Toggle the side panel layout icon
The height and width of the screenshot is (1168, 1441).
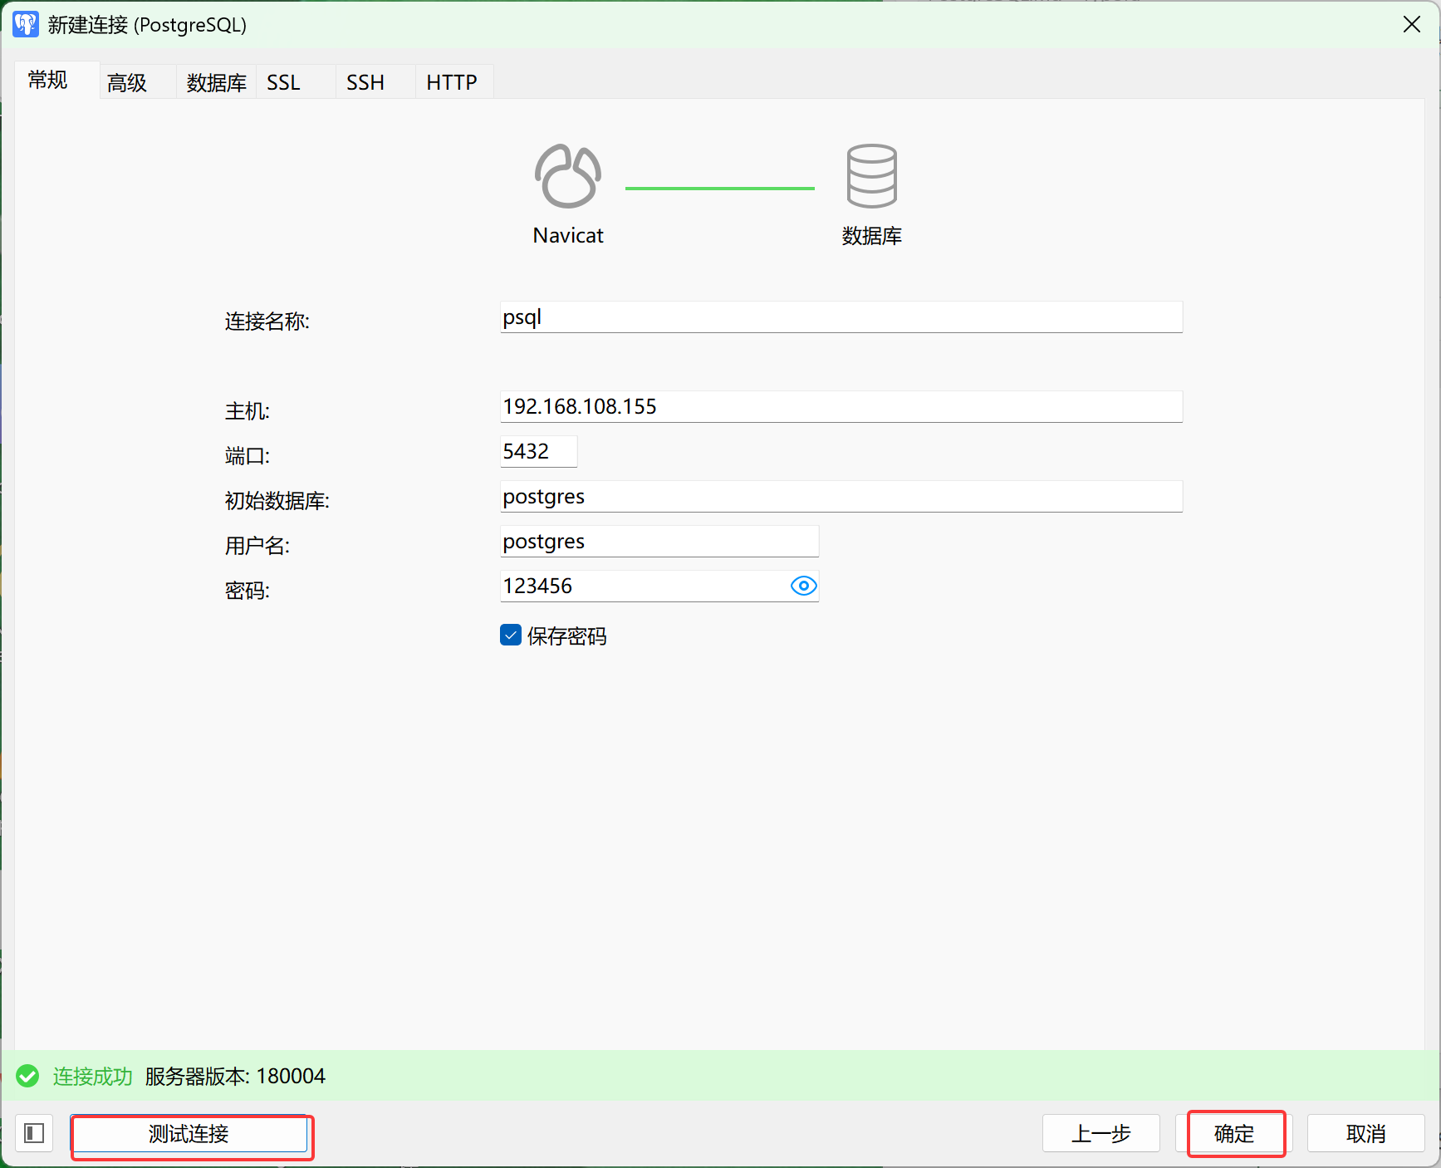(x=34, y=1133)
